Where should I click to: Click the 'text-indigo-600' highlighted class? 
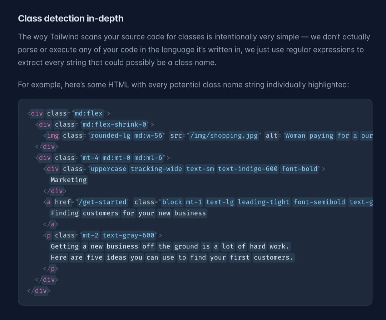(x=248, y=169)
